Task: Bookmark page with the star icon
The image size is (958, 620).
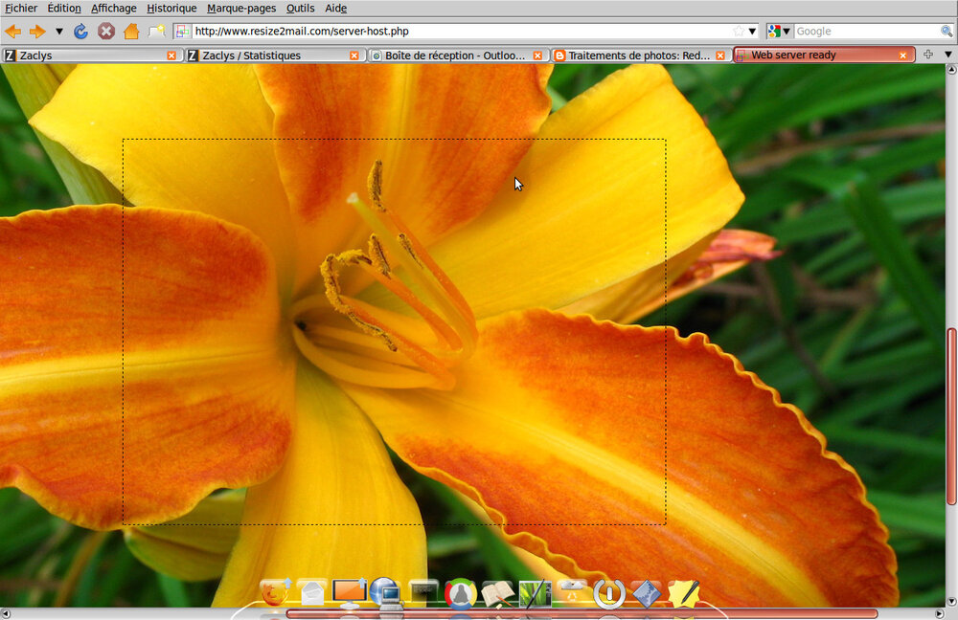Action: tap(738, 31)
